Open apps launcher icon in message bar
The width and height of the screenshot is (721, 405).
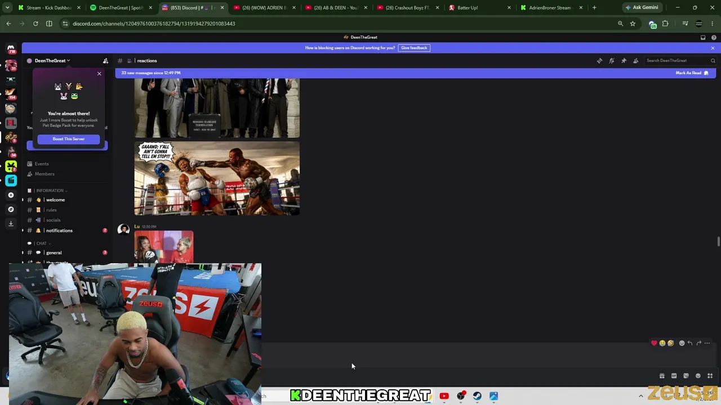710,376
